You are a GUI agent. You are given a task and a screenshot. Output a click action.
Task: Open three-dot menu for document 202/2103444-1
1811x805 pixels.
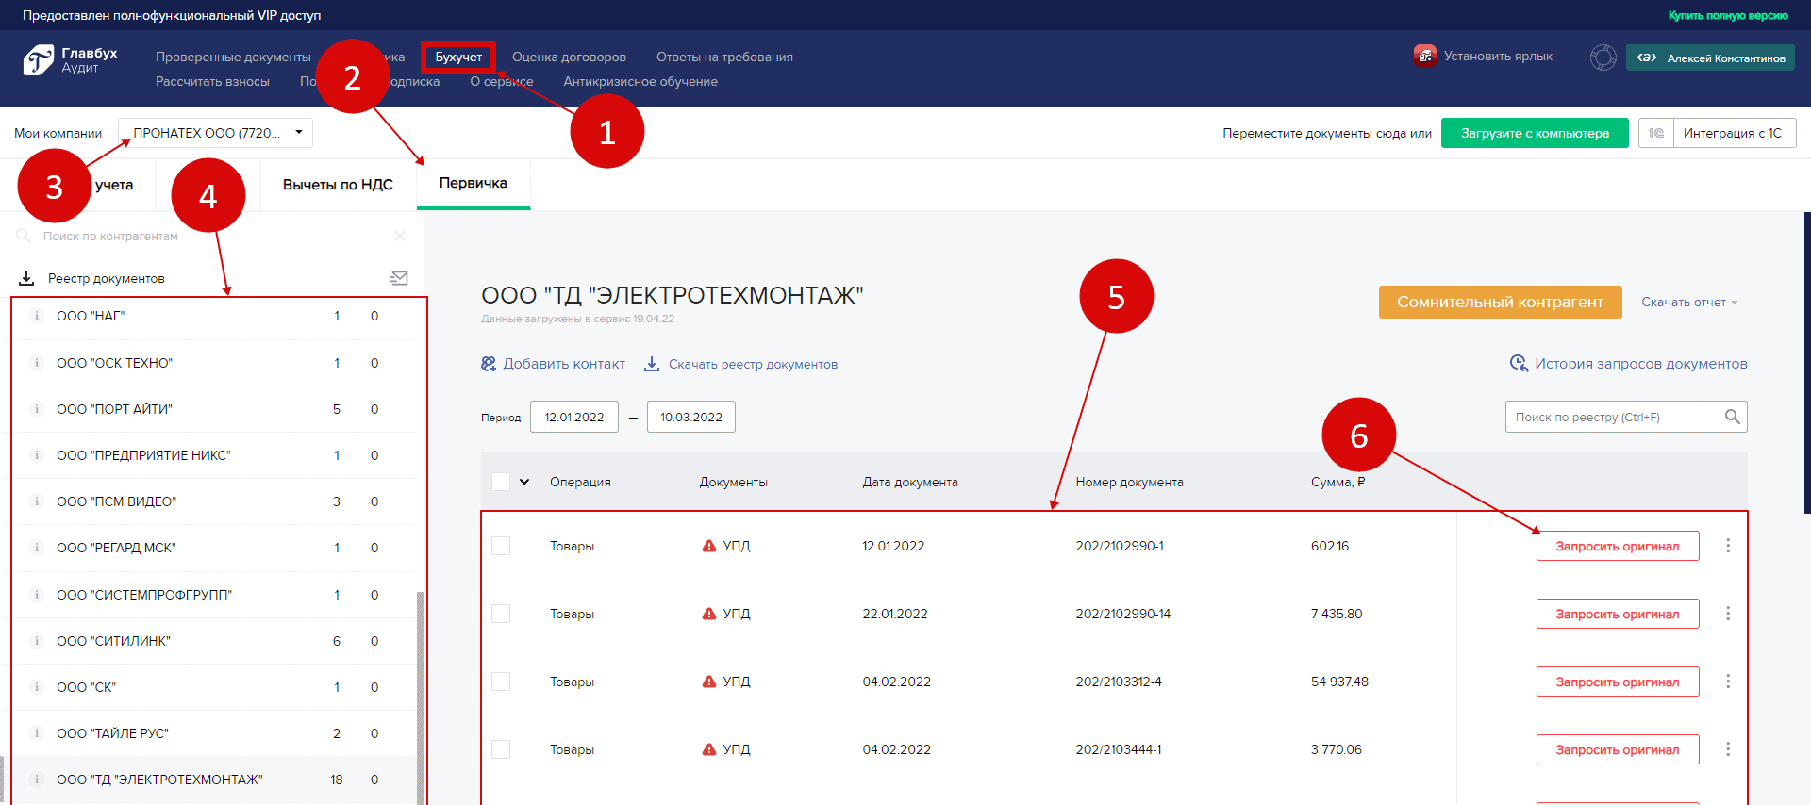click(1728, 749)
